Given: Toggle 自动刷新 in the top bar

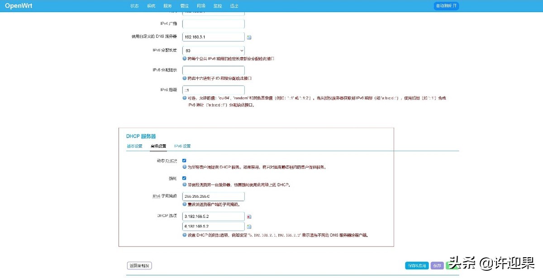Looking at the screenshot, I should click(446, 6).
